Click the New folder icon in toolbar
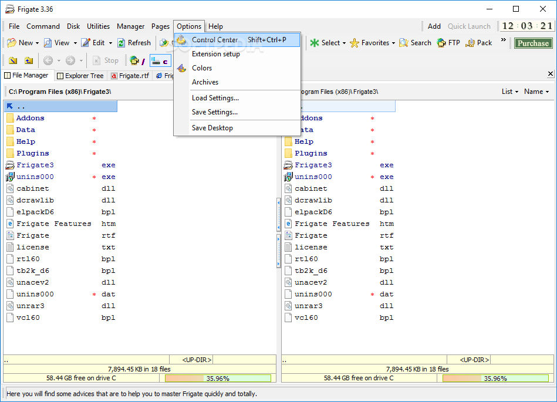This screenshot has width=557, height=402. pyautogui.click(x=12, y=43)
